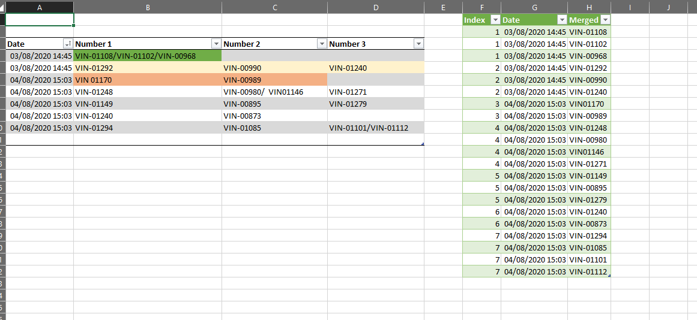Select the VIN-01294 cell under Number 1
Viewport: 697px width, 320px height.
coord(148,128)
